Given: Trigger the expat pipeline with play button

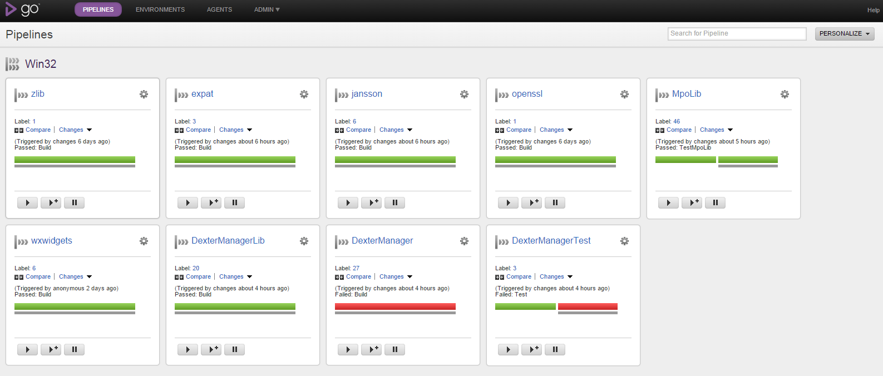Looking at the screenshot, I should [188, 203].
